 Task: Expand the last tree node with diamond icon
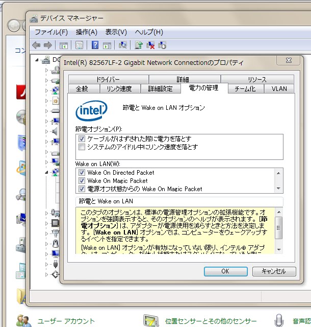tap(46, 274)
